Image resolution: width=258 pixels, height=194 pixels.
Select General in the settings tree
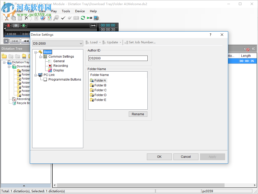[x=59, y=61]
